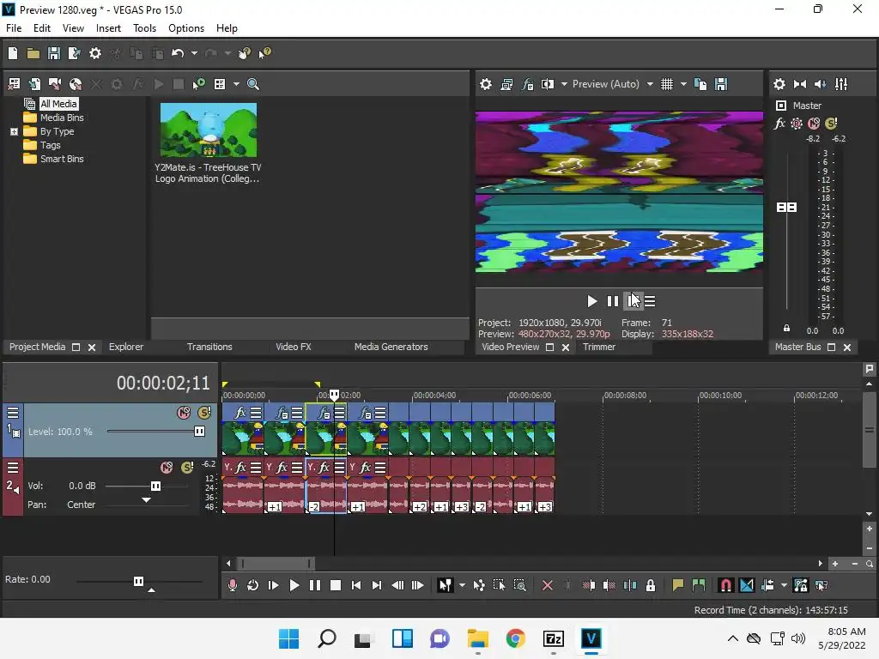Copy snapshot to clipboard icon

click(x=700, y=84)
